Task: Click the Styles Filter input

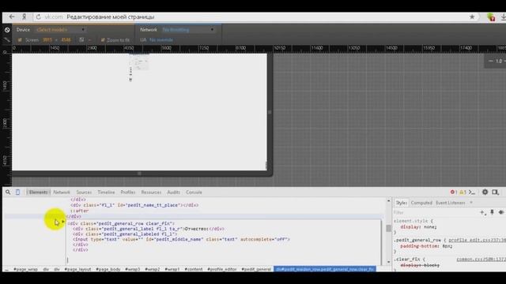Action: pos(436,212)
